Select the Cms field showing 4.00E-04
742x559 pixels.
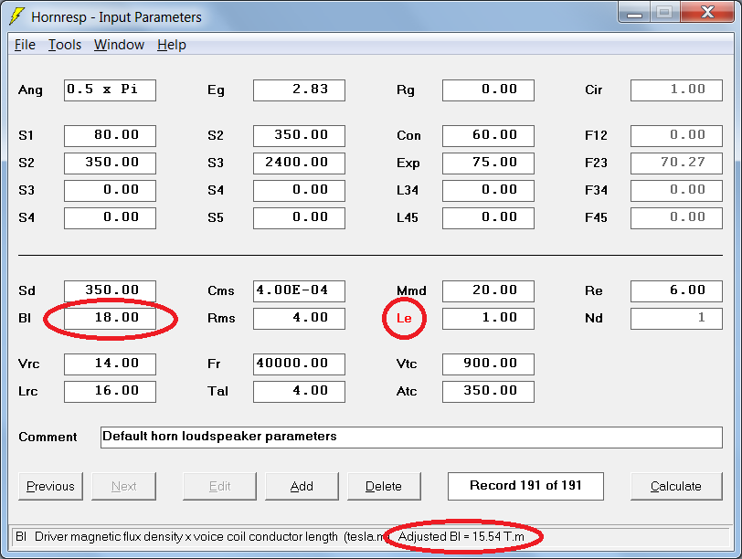299,290
